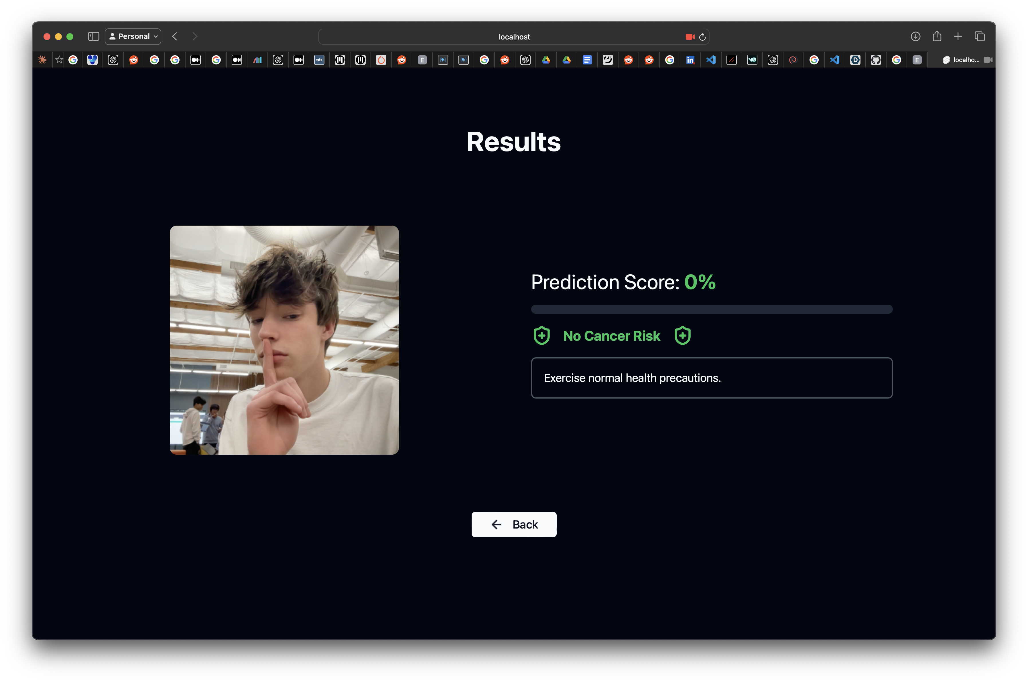
Task: Click the Back button on results page
Action: tap(514, 524)
